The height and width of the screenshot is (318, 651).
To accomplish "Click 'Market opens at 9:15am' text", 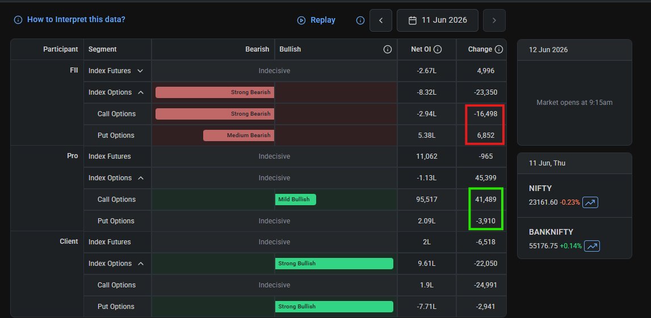I will tap(574, 103).
